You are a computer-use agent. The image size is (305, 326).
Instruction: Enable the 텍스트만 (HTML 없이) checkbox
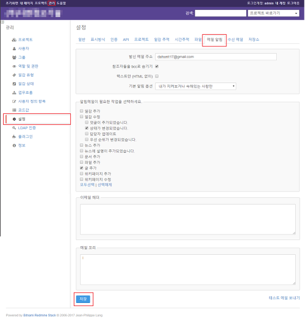157,76
